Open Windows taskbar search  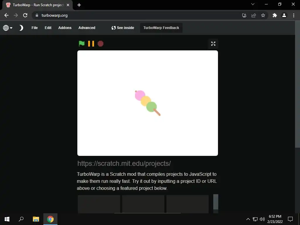(21, 219)
